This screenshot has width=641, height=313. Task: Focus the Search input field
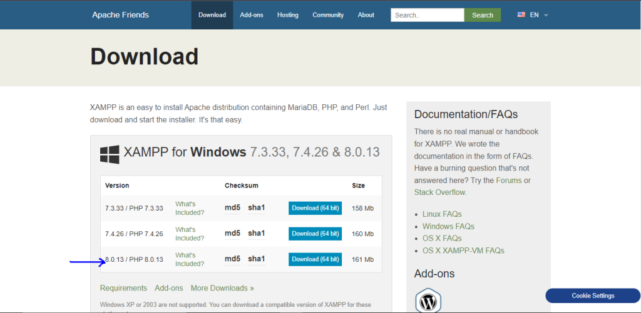point(428,15)
